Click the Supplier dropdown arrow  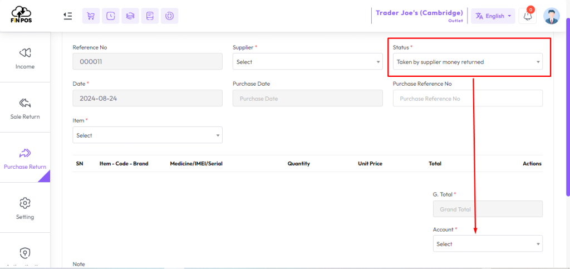coord(378,62)
